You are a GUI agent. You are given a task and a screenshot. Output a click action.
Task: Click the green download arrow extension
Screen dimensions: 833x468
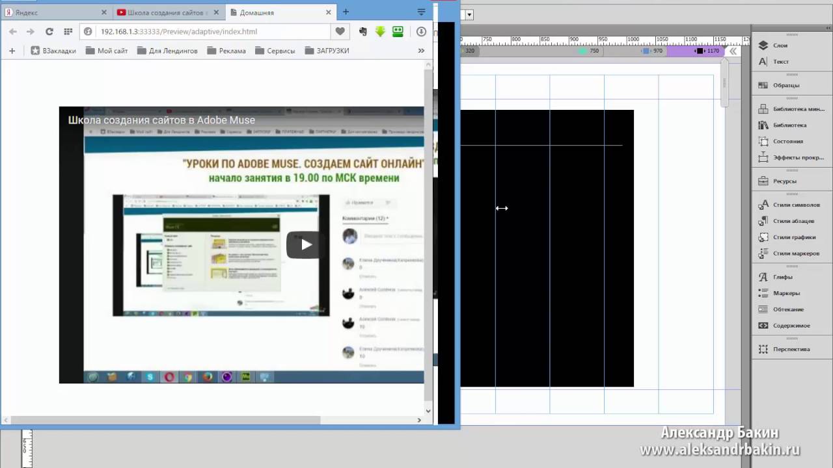click(x=380, y=31)
